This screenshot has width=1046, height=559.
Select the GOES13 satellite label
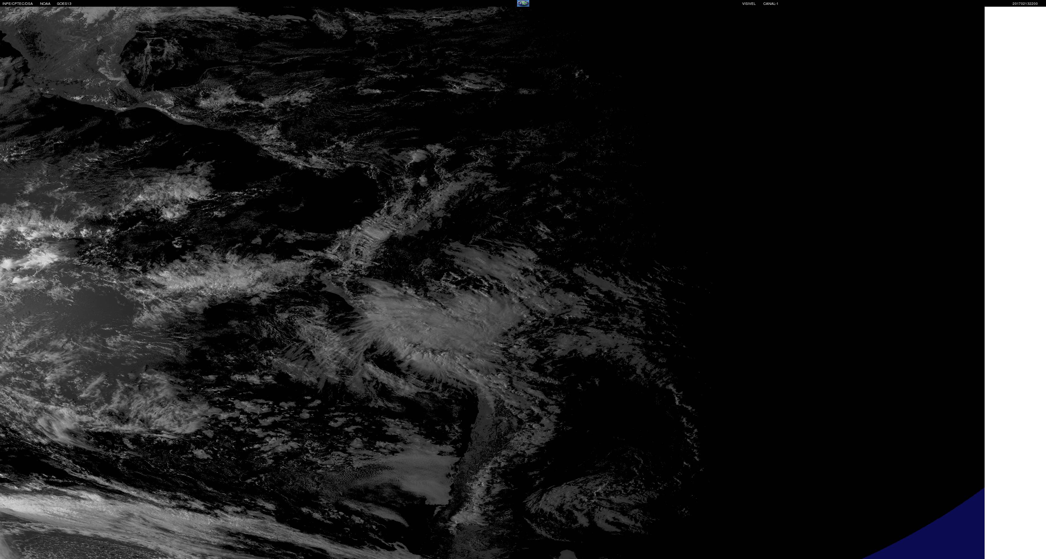pos(64,4)
